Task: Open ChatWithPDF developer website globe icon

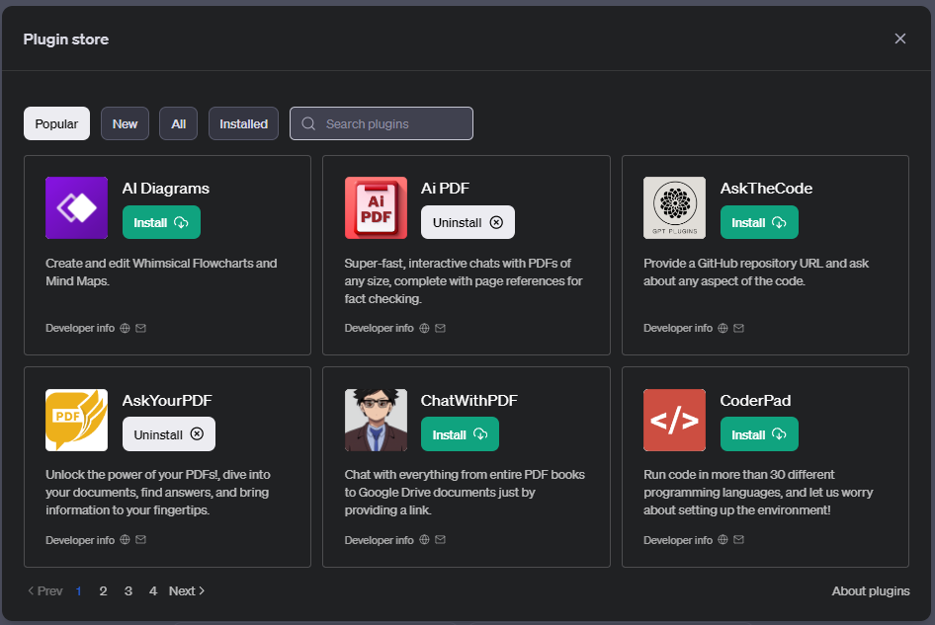Action: tap(424, 540)
